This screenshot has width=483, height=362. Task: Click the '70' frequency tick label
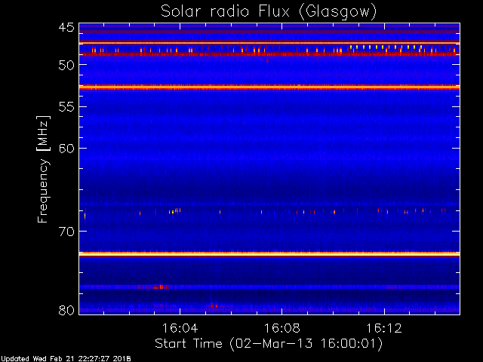pos(66,232)
